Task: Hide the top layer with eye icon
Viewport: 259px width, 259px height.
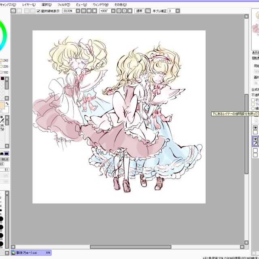Action: (255, 127)
